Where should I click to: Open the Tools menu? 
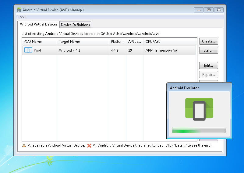tap(22, 16)
